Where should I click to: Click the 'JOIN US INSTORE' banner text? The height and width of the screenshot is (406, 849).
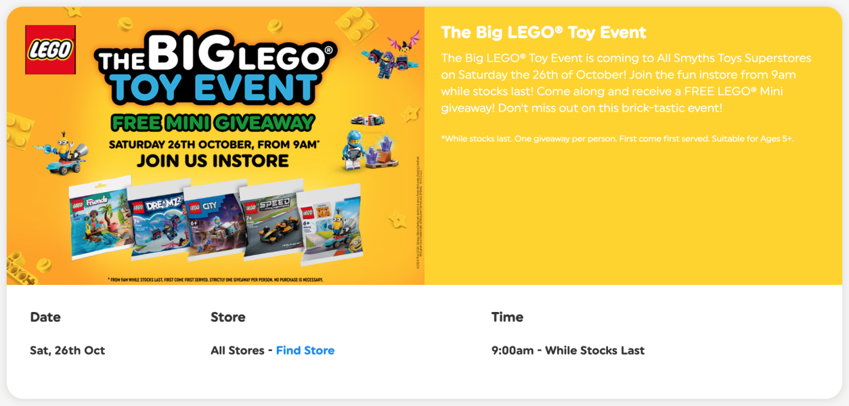(213, 161)
